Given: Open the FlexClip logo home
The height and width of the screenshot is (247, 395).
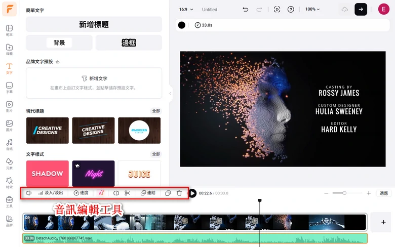Looking at the screenshot, I should [x=9, y=9].
